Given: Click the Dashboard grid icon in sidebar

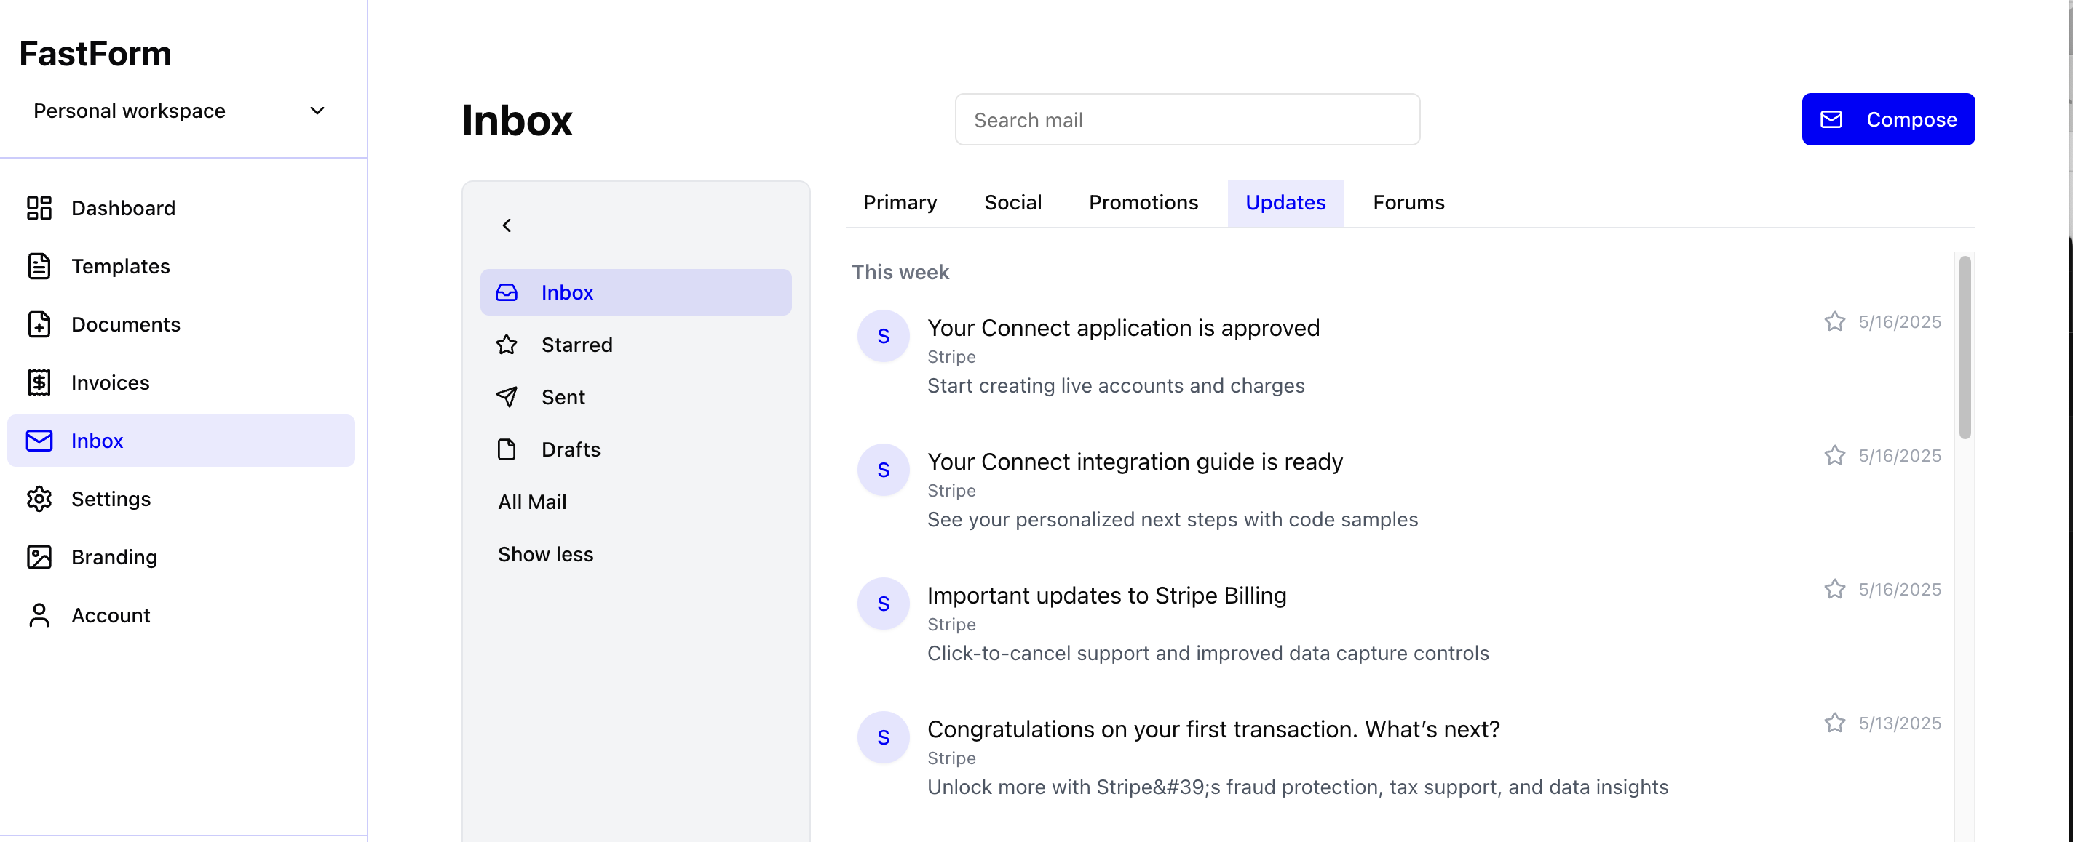Looking at the screenshot, I should (x=39, y=208).
